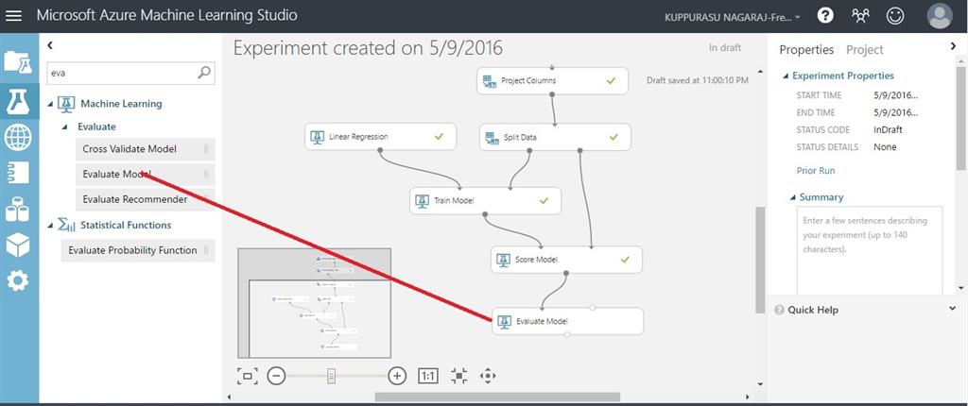Click Evaluate Model right input port
Screen dimensions: 968x406
[x=592, y=307]
